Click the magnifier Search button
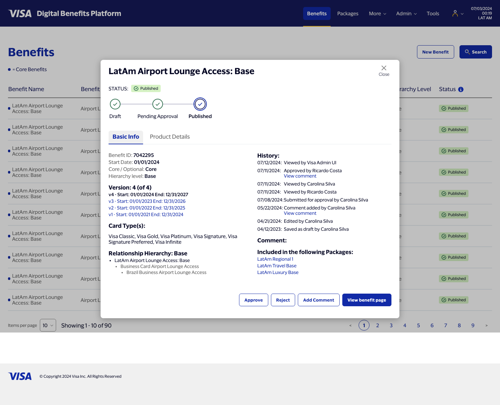Viewport: 500px width, 405px height. (x=476, y=52)
